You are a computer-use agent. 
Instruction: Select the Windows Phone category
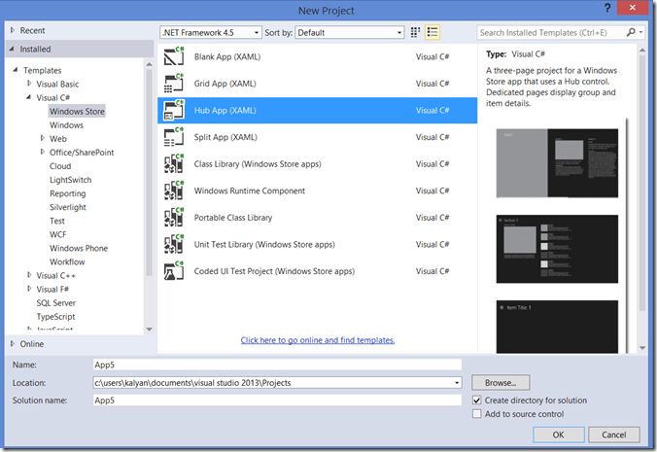click(79, 248)
